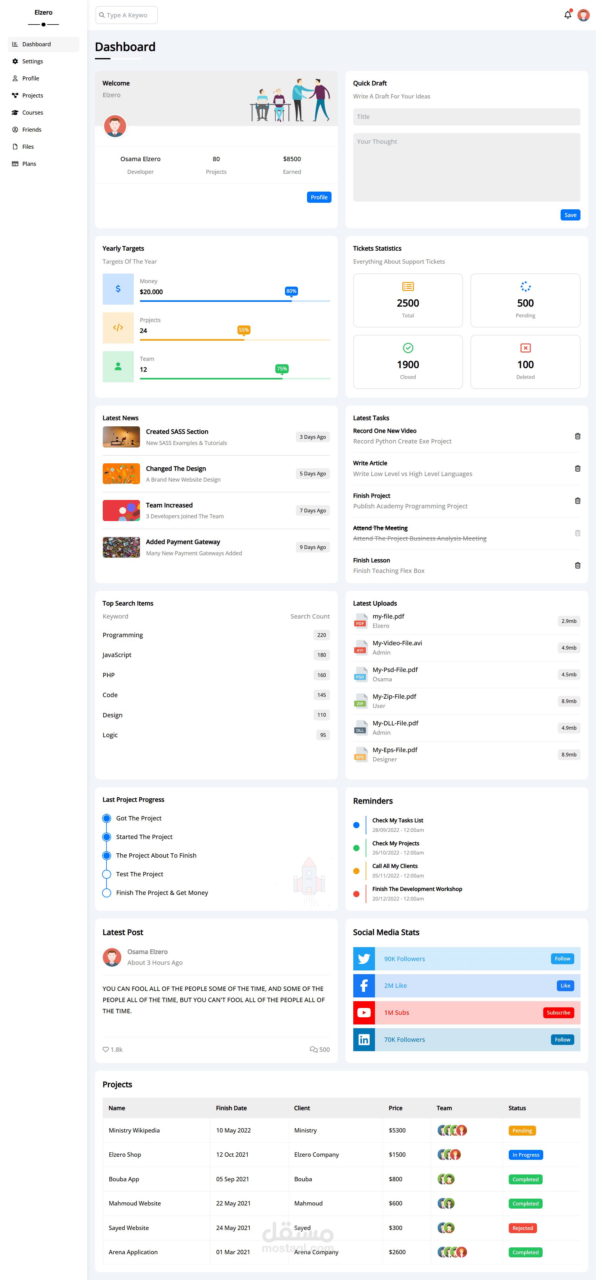Click the Team target progress bar
596x1280 pixels.
(x=234, y=379)
